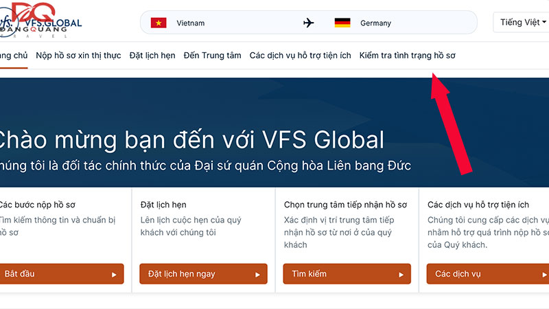The width and height of the screenshot is (549, 309).
Task: Click Đặt lịch hẹn card heading
Action: [x=163, y=205]
